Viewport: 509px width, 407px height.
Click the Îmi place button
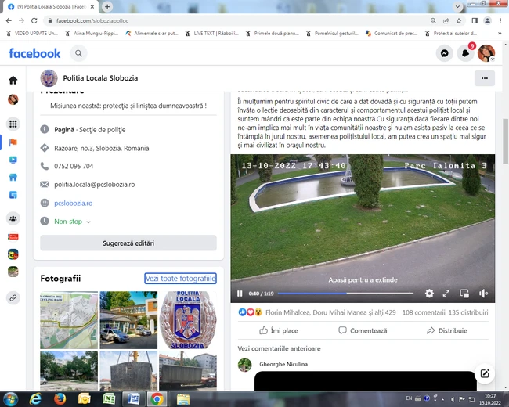point(279,331)
